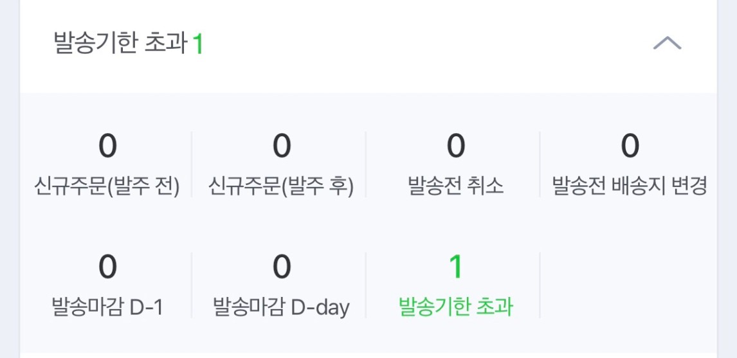The height and width of the screenshot is (358, 737).
Task: Open 발송전 취소 count number
Action: [x=455, y=147]
